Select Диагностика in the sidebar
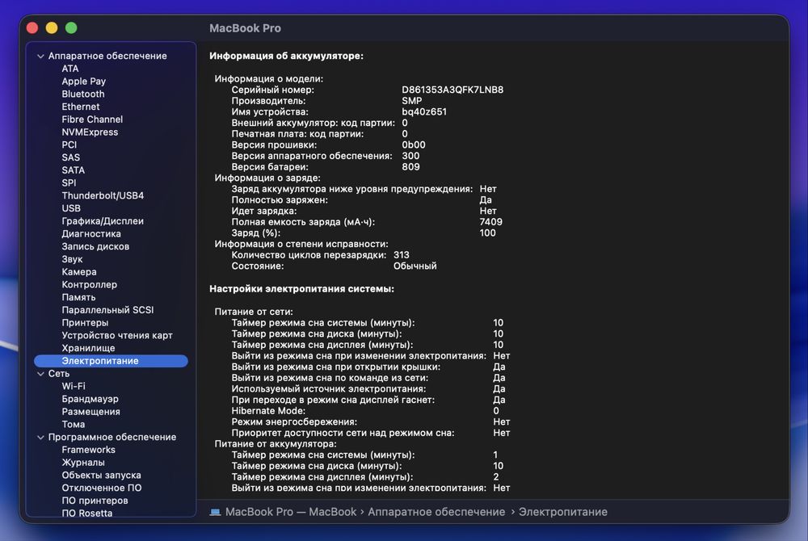 point(91,233)
